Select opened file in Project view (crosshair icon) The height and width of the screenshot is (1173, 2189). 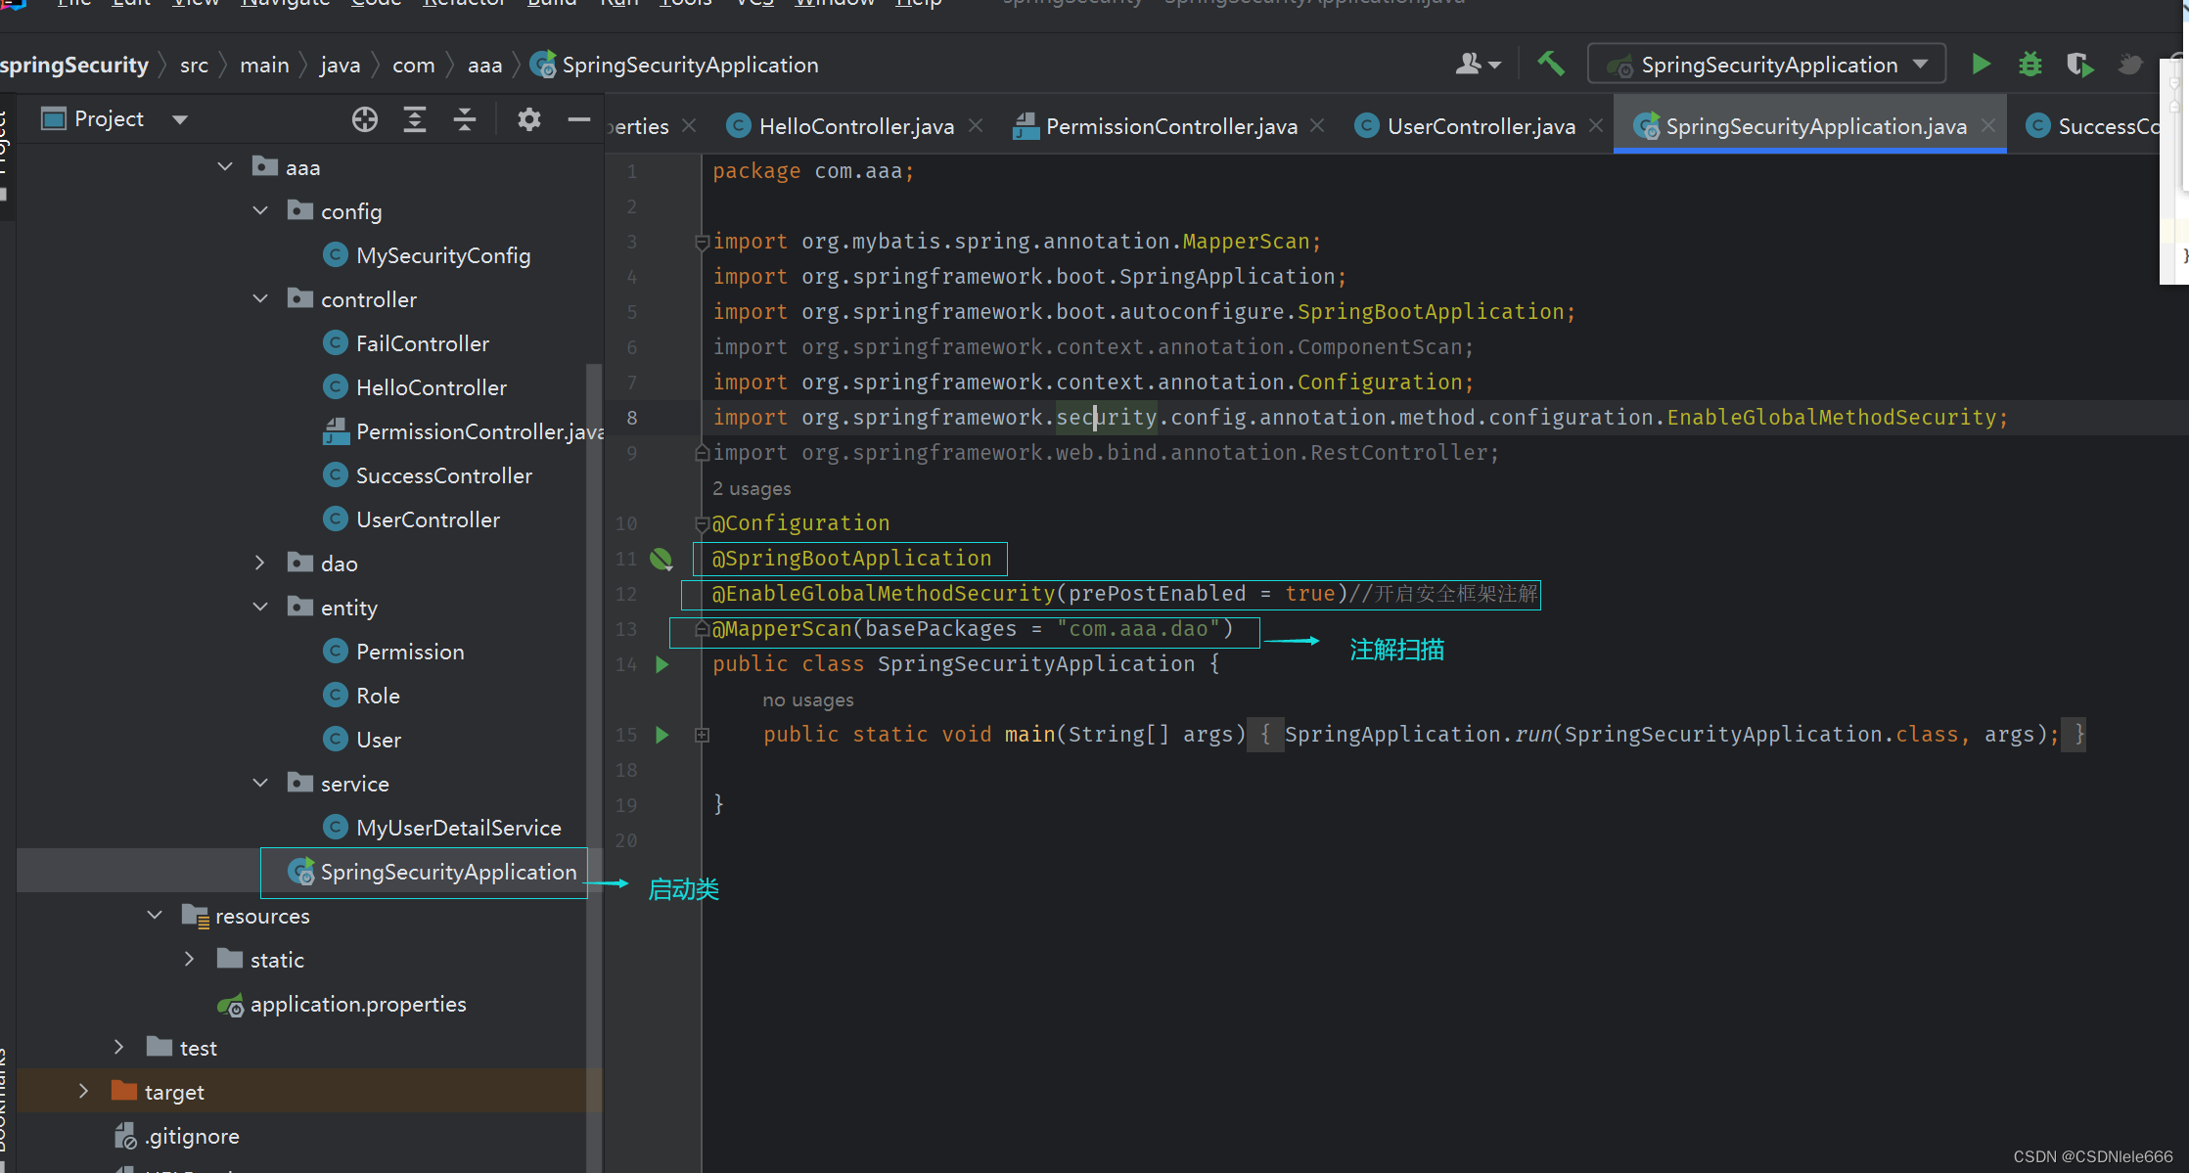click(365, 119)
